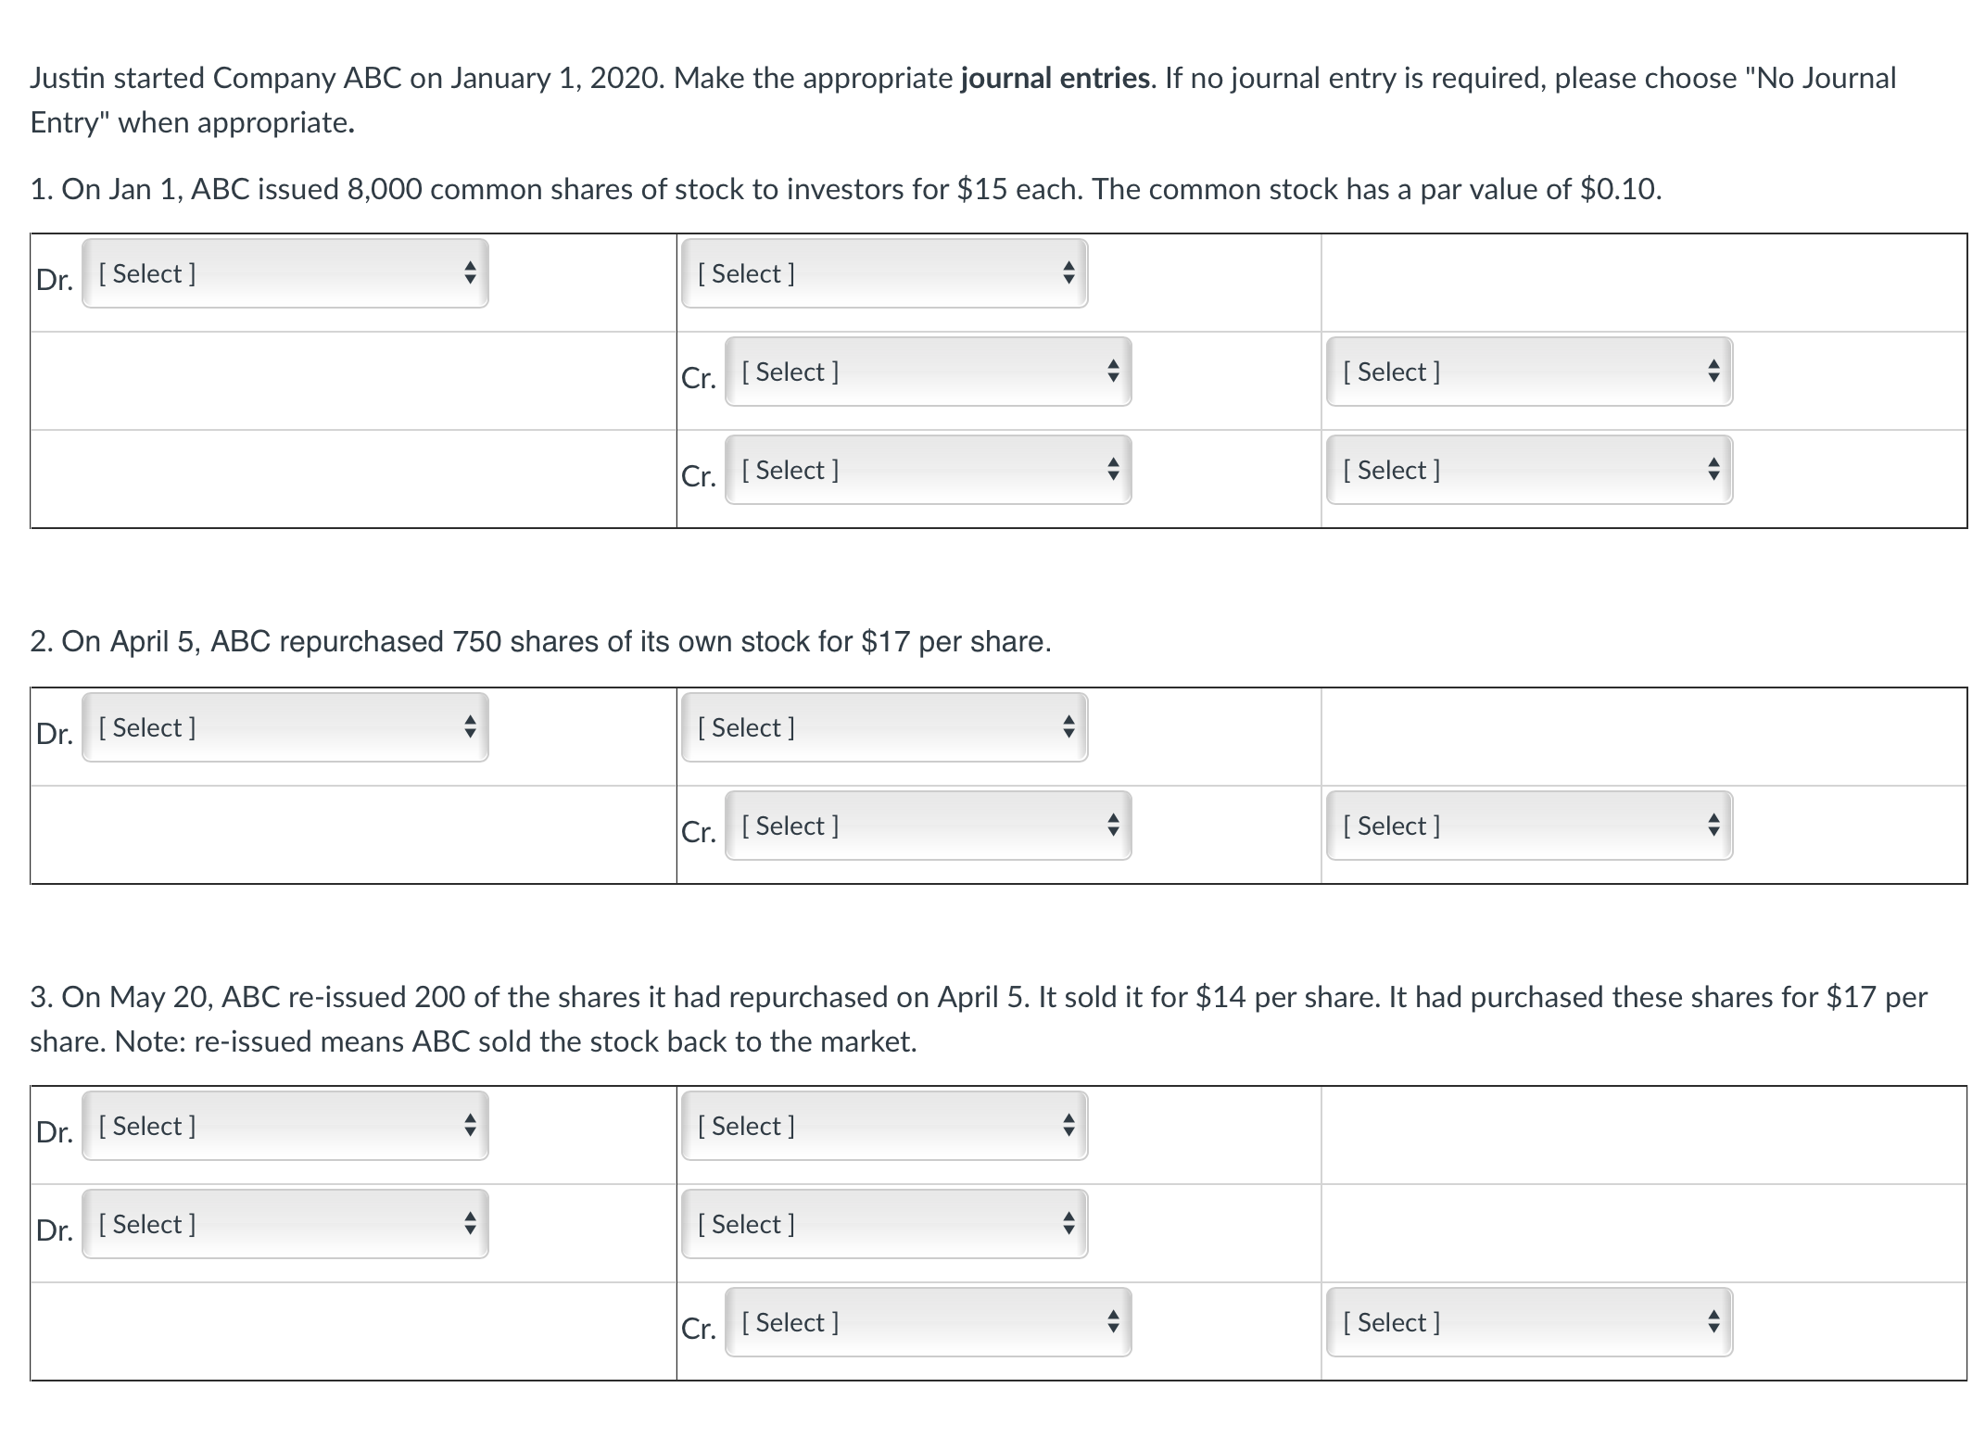Open the second Cr amount selector in question 1
Screen dimensions: 1985x1438
(1528, 471)
